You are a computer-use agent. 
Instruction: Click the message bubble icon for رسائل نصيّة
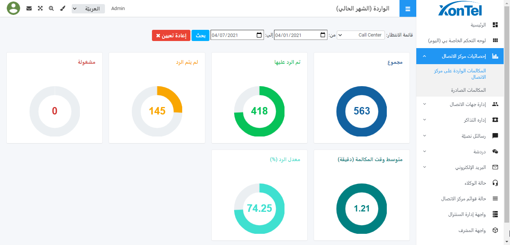pyautogui.click(x=495, y=136)
